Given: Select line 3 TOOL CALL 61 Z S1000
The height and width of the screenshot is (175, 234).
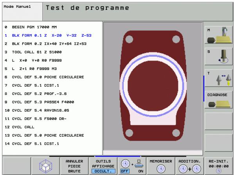Looking at the screenshot, I should tap(33, 52).
